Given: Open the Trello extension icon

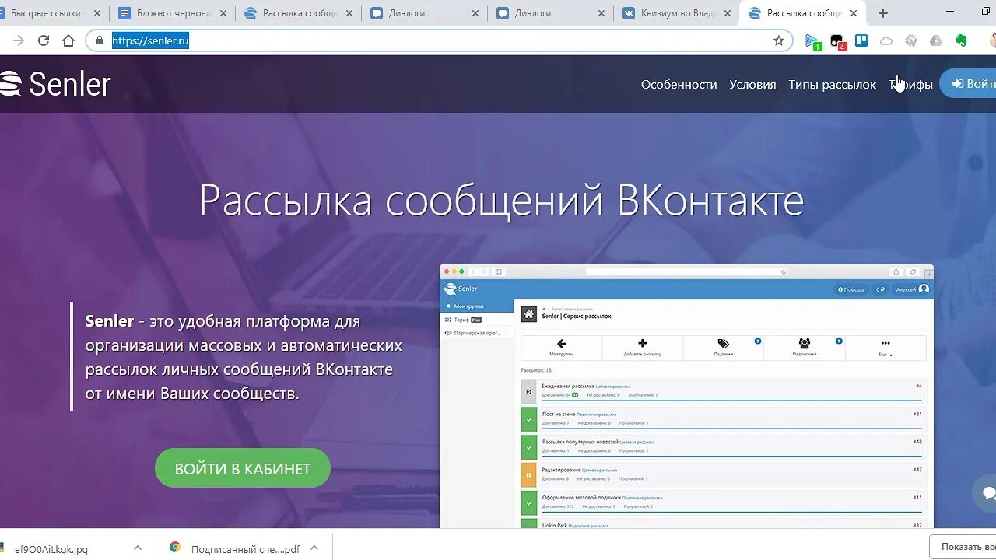Looking at the screenshot, I should [861, 40].
